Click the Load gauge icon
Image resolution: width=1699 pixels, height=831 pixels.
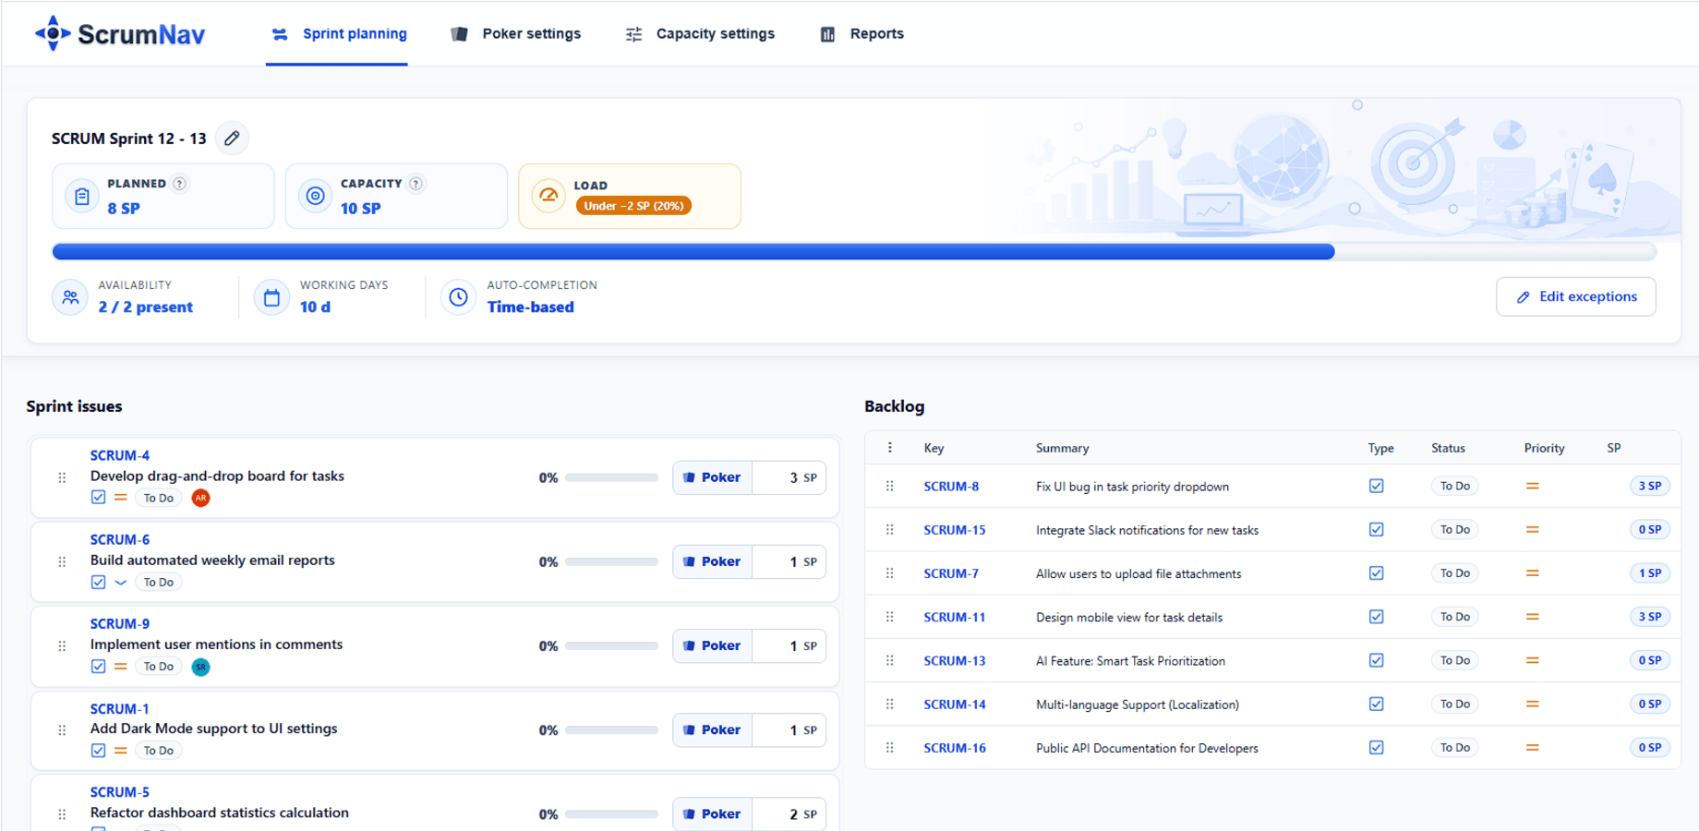tap(548, 196)
